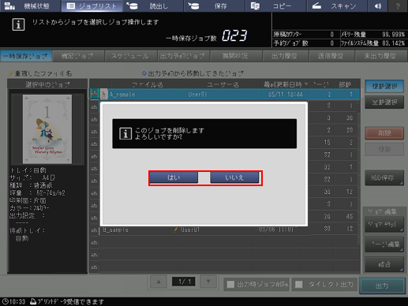Image resolution: width=408 pixels, height=306 pixels.
Task: Click the 原稿カウンター value
Action: tap(332, 35)
